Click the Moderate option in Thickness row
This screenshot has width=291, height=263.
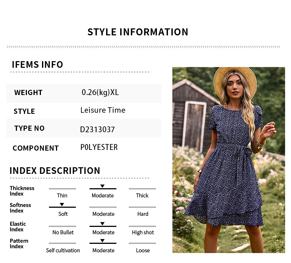coord(103,196)
